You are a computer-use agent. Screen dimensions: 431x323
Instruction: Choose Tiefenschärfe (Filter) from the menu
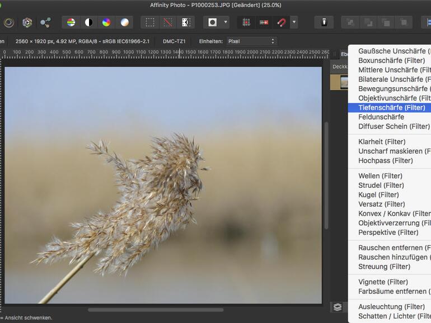[391, 107]
